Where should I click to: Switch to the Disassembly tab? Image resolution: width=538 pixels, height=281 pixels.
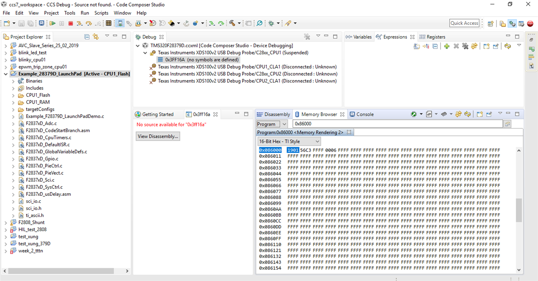coord(273,114)
